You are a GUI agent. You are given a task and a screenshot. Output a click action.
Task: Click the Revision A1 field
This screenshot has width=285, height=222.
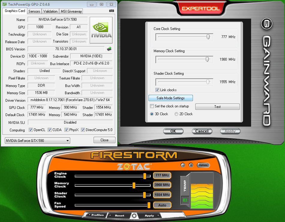[x=79, y=27]
